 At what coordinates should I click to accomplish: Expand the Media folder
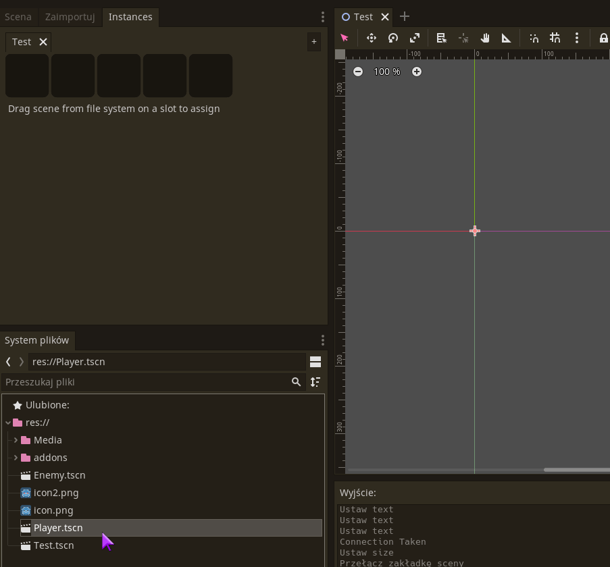click(x=16, y=440)
